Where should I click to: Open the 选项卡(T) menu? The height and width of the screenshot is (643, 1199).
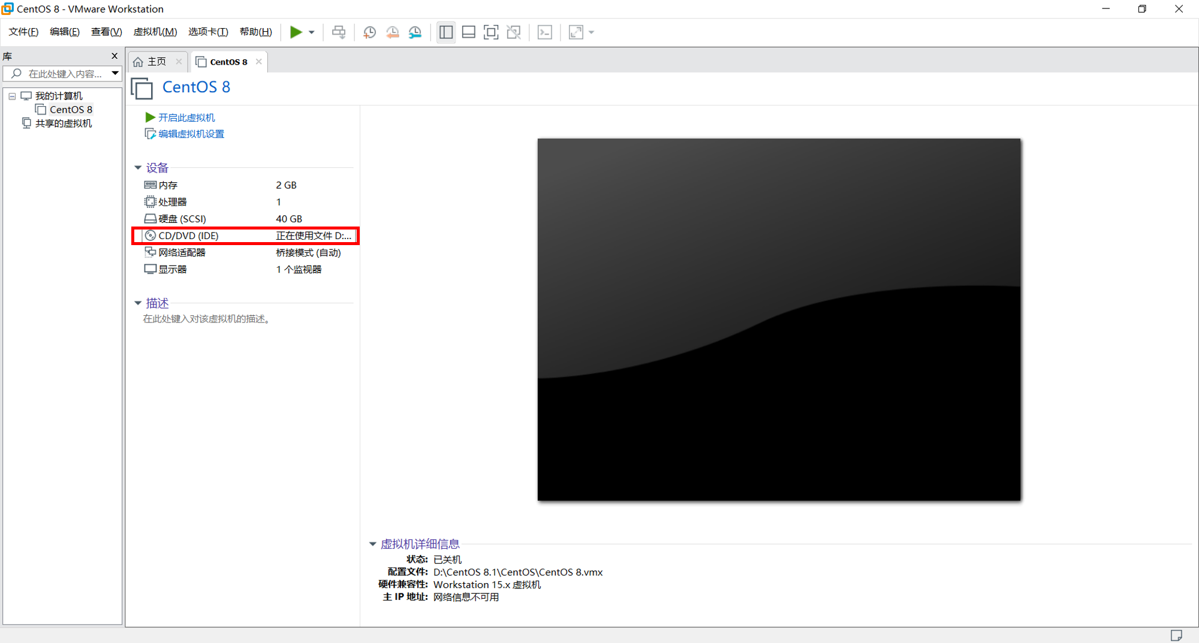(208, 32)
